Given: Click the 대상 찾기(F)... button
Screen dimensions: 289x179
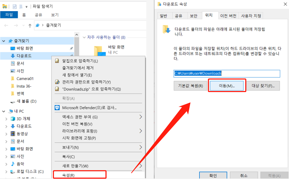Looking at the screenshot, I should tap(263, 86).
